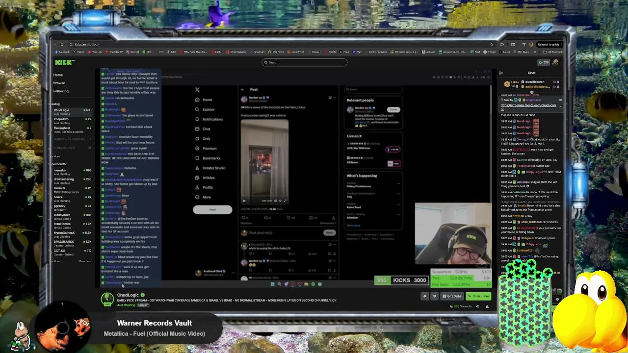Click the white Post button on X
The image size is (628, 353).
[212, 210]
